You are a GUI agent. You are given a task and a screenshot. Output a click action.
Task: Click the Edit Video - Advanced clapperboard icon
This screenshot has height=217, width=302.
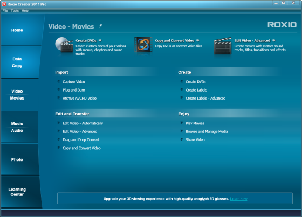(x=222, y=46)
